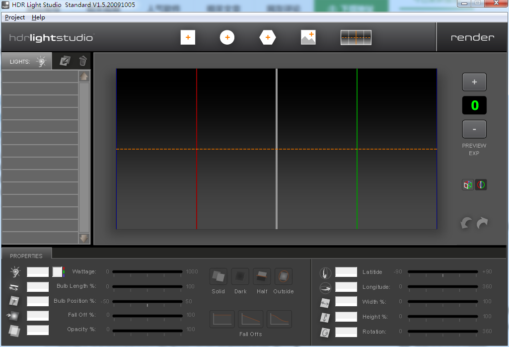The height and width of the screenshot is (347, 509).
Task: Click the Width % value field
Action: coord(346,301)
